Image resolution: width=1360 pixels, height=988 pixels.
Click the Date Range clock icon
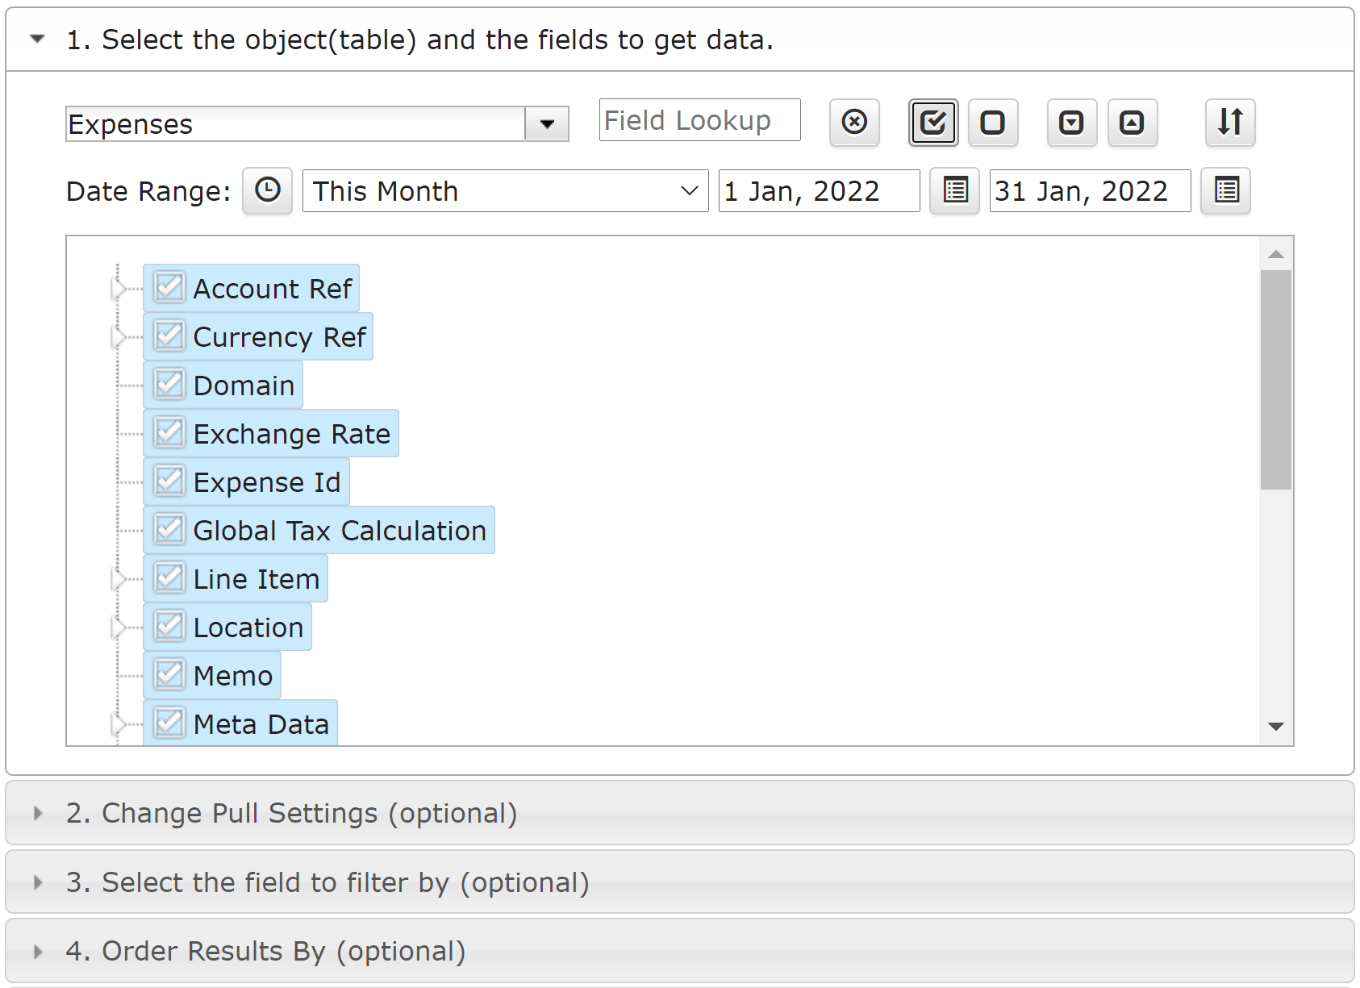pyautogui.click(x=267, y=191)
